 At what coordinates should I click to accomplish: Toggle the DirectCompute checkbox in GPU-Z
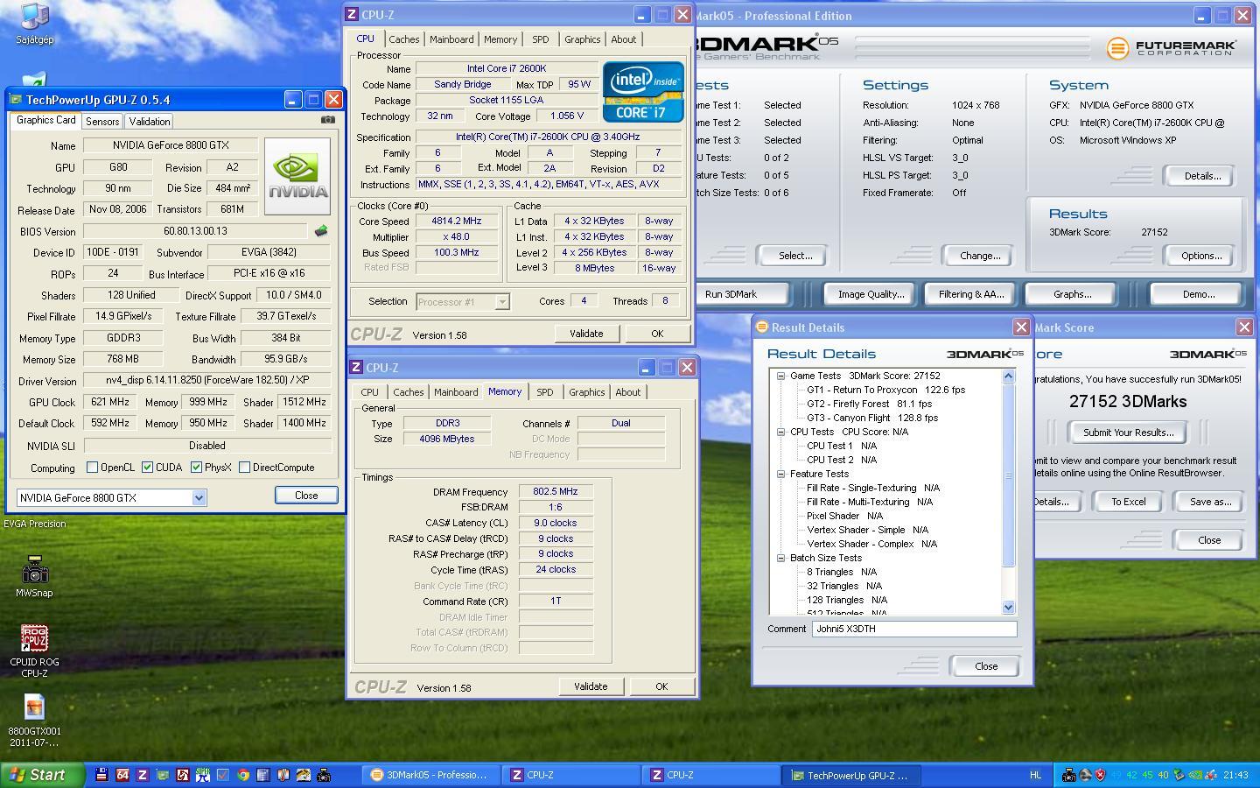click(x=244, y=468)
